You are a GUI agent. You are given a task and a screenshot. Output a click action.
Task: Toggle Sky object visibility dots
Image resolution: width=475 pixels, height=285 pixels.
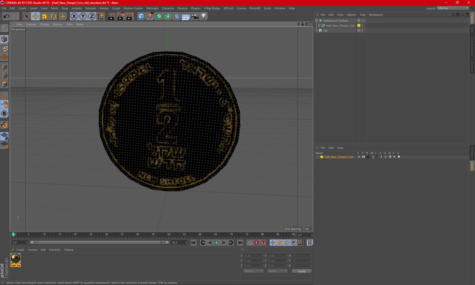coord(362,31)
